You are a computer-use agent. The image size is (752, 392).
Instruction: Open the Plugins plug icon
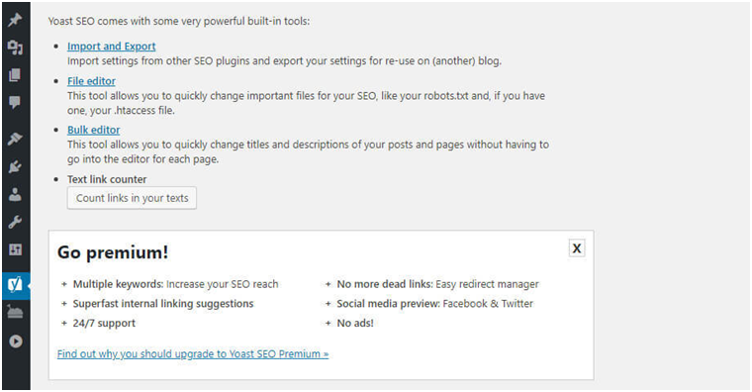pyautogui.click(x=15, y=167)
